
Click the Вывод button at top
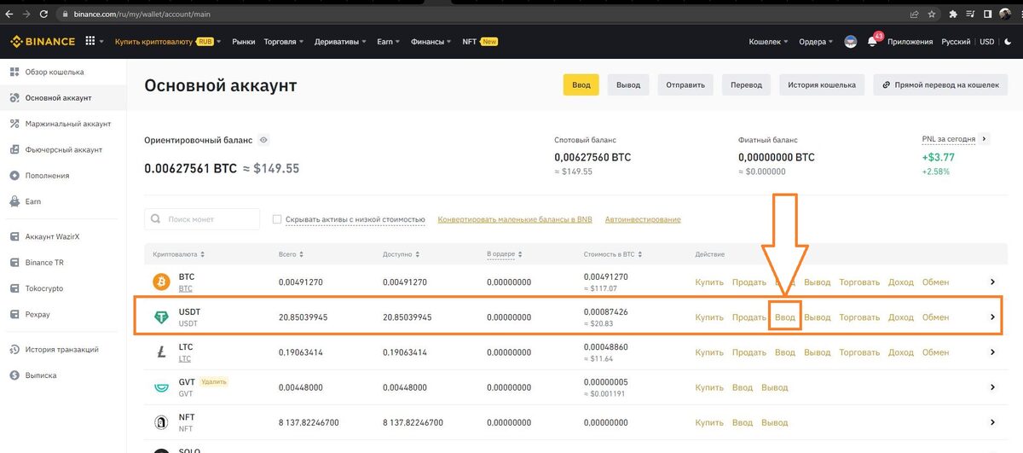tap(628, 84)
